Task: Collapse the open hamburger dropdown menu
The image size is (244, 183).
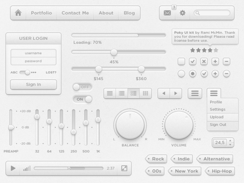Action: point(214,93)
